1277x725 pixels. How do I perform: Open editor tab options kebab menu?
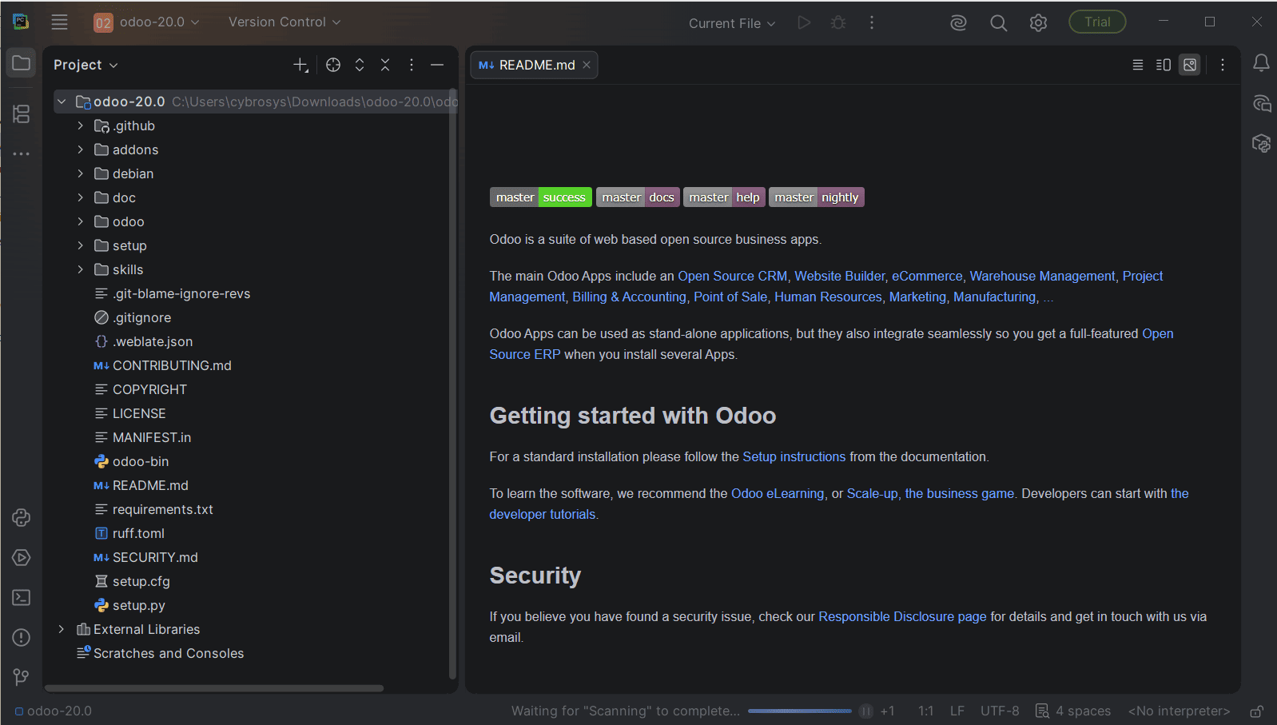coord(1222,65)
